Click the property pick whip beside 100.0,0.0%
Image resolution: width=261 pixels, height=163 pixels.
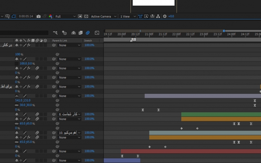point(58,64)
